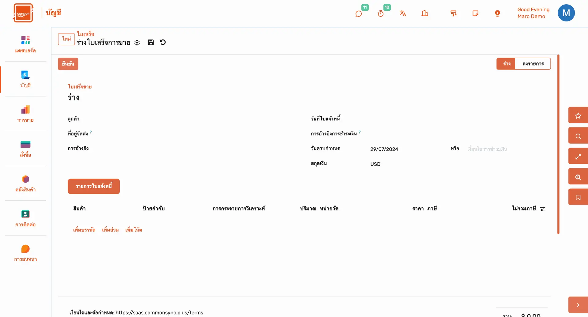588x317 pixels.
Task: Click the language translation icon
Action: click(403, 13)
